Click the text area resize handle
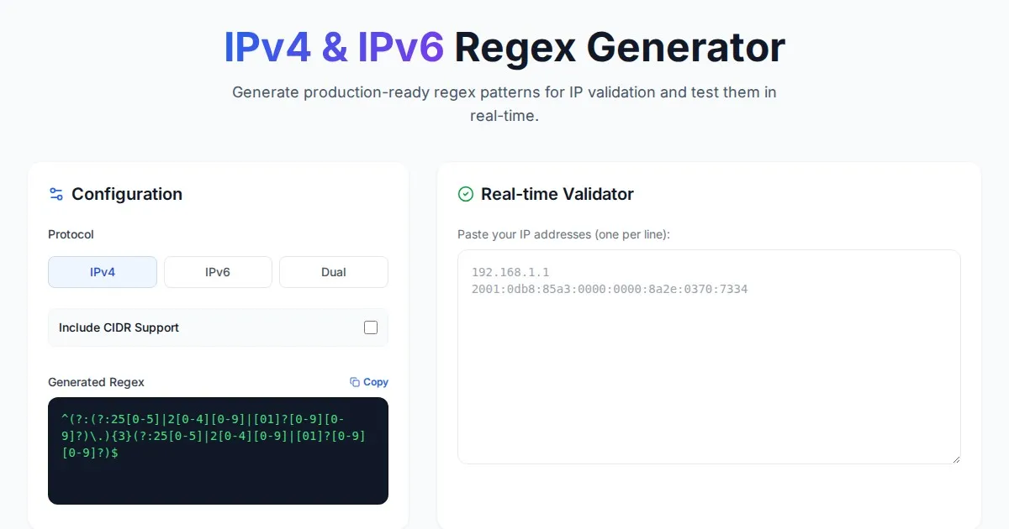The height and width of the screenshot is (529, 1009). tap(955, 458)
